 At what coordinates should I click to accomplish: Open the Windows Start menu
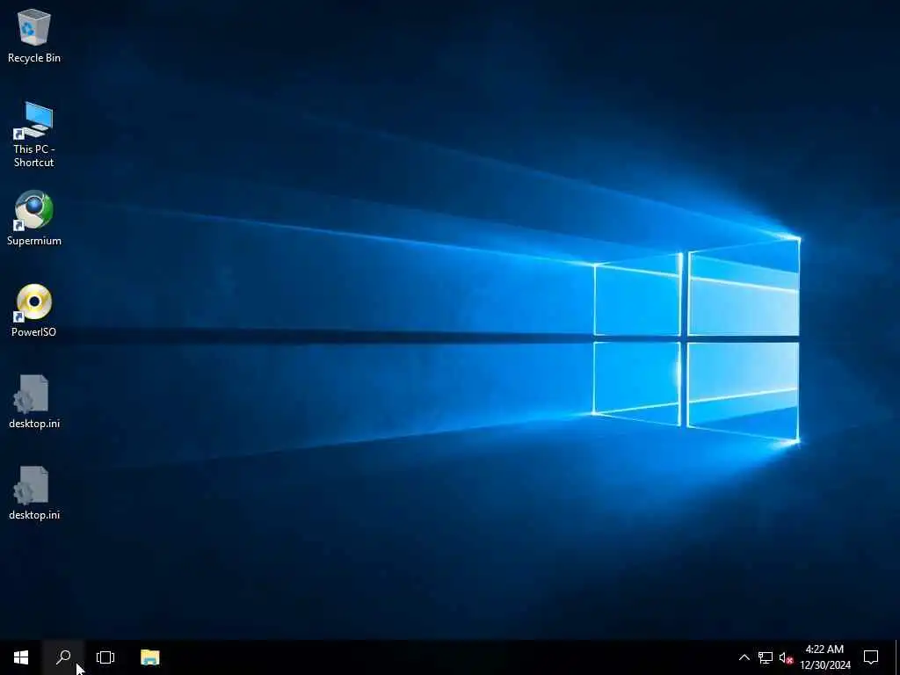pyautogui.click(x=21, y=657)
